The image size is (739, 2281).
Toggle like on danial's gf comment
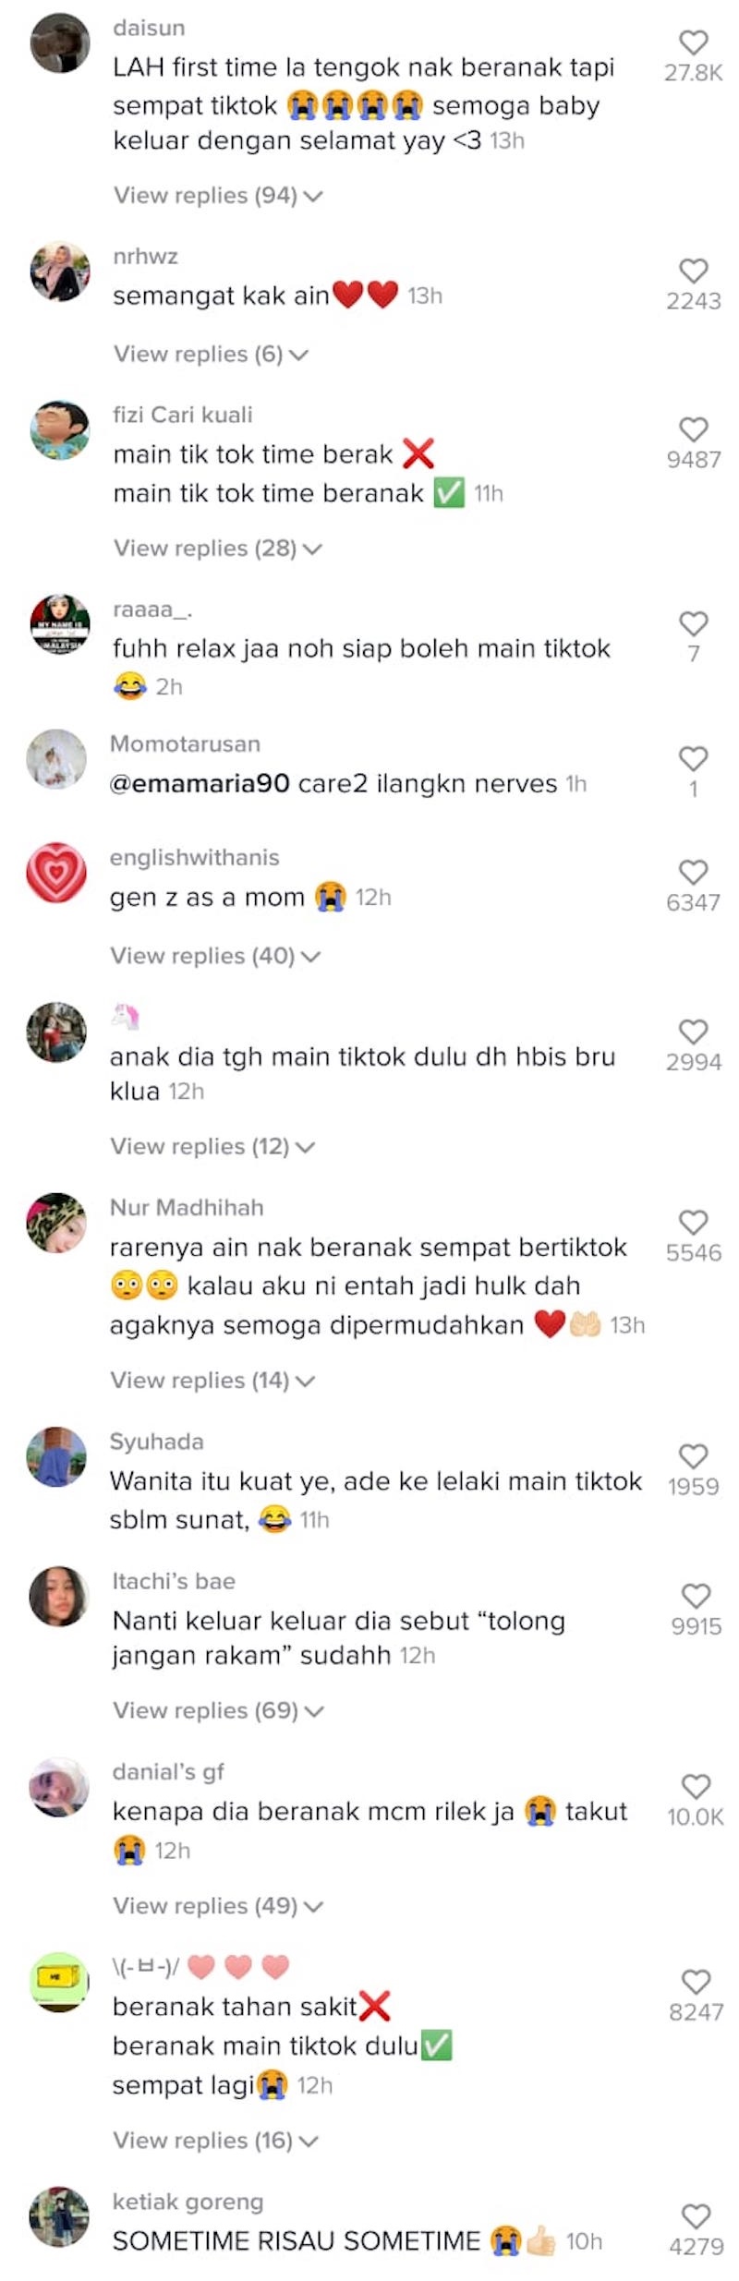coord(695,1786)
